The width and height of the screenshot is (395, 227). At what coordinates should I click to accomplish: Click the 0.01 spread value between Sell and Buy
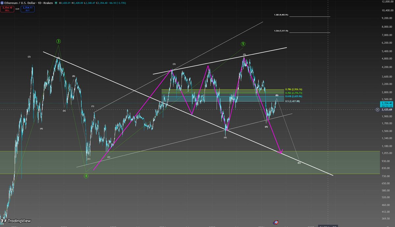pyautogui.click(x=17, y=9)
